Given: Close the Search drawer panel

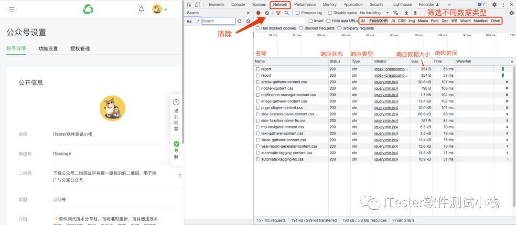Looking at the screenshot, I should coord(248,13).
